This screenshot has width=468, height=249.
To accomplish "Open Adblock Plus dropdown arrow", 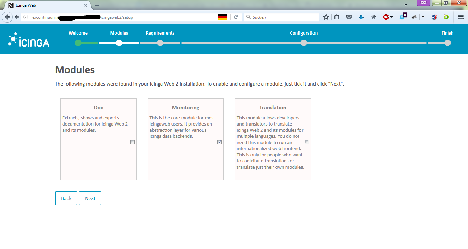I will [391, 17].
